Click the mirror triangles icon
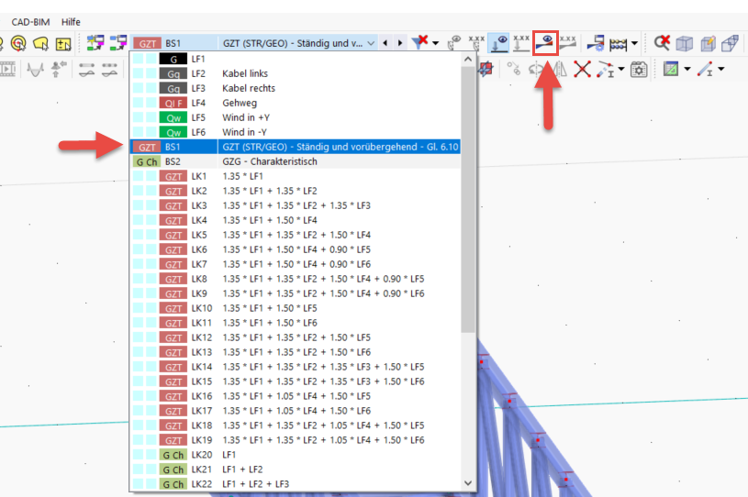Screen dimensions: 748x497 point(560,70)
